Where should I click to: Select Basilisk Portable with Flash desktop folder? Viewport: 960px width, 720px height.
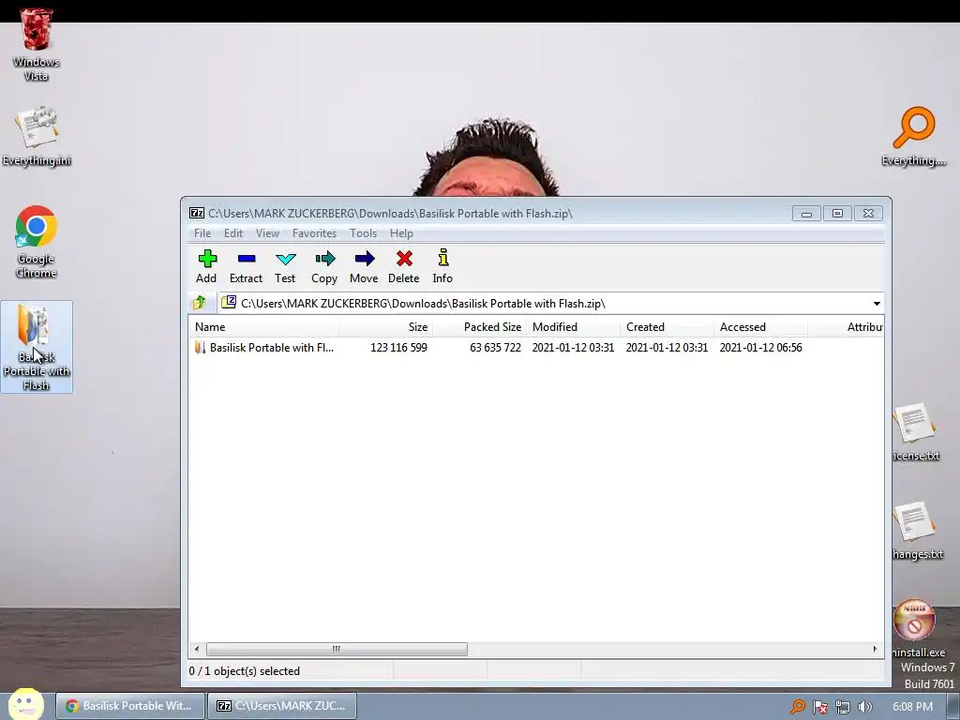(x=37, y=347)
